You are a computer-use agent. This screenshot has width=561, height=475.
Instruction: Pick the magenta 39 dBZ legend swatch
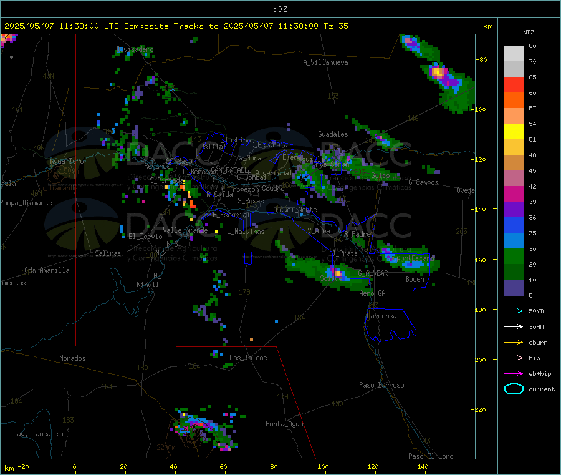[x=514, y=193]
